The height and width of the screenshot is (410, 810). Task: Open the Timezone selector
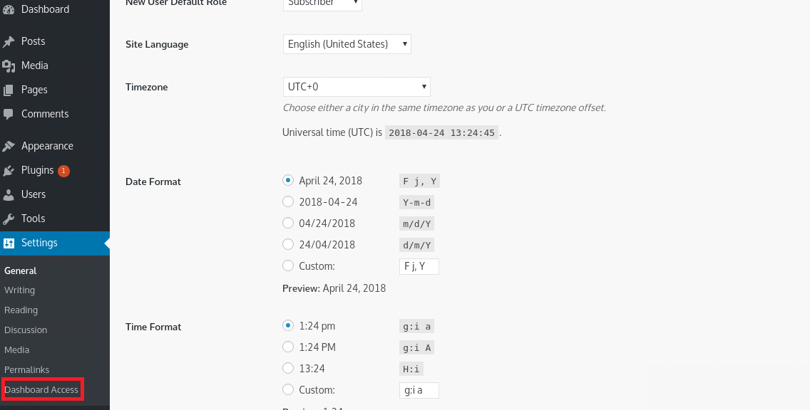pyautogui.click(x=357, y=86)
